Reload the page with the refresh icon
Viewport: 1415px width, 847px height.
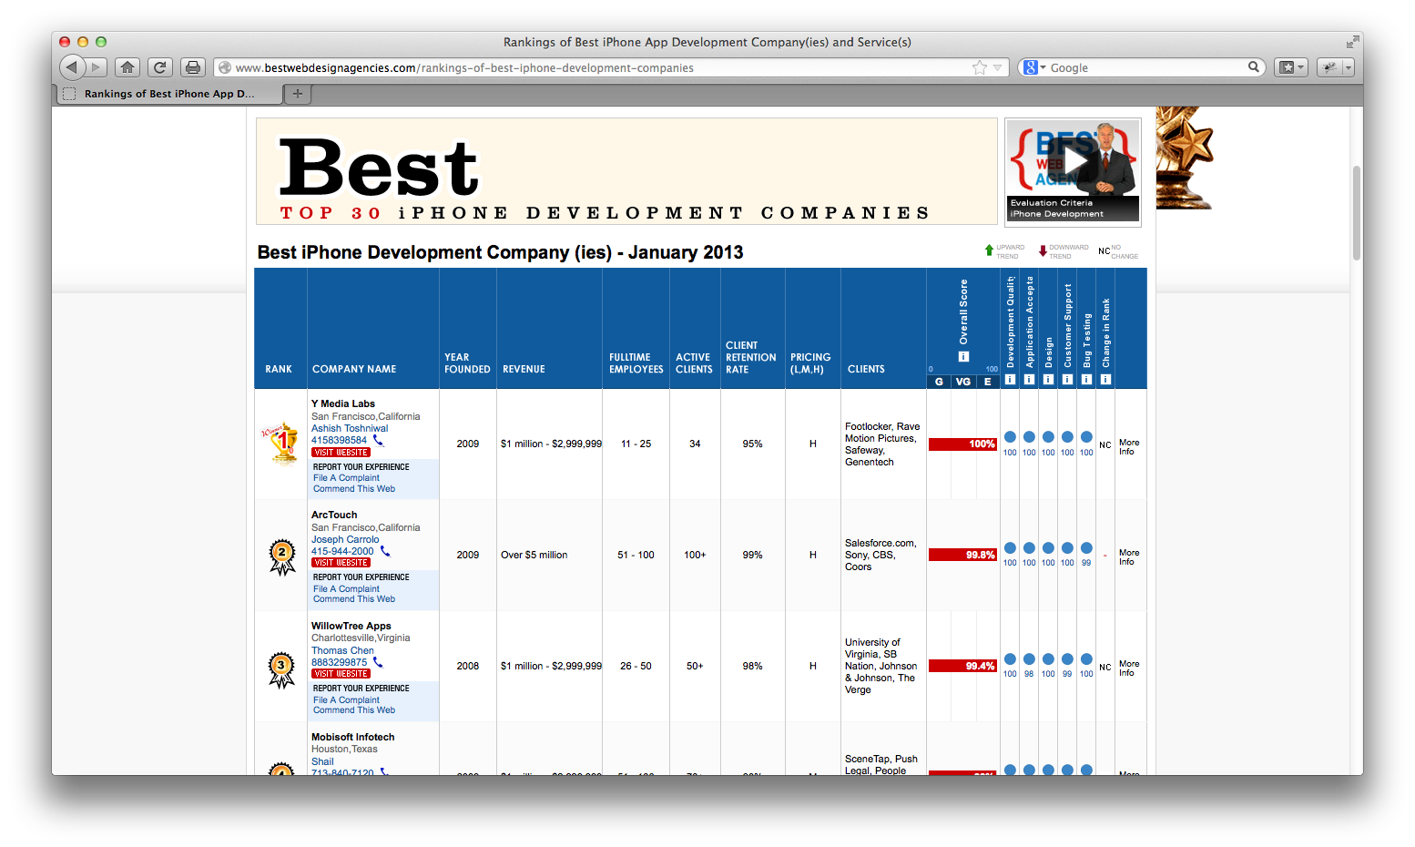coord(160,67)
